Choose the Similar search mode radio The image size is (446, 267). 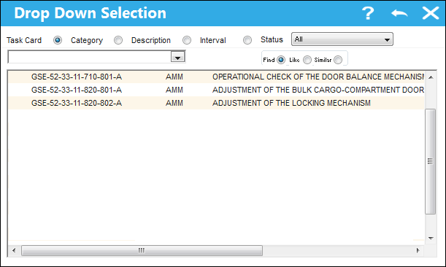[x=338, y=60]
